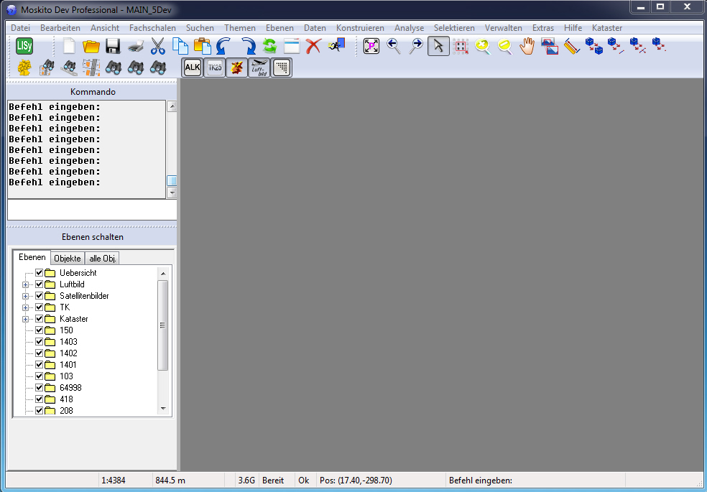Click the cube-to-line snap icon

pyautogui.click(x=616, y=46)
